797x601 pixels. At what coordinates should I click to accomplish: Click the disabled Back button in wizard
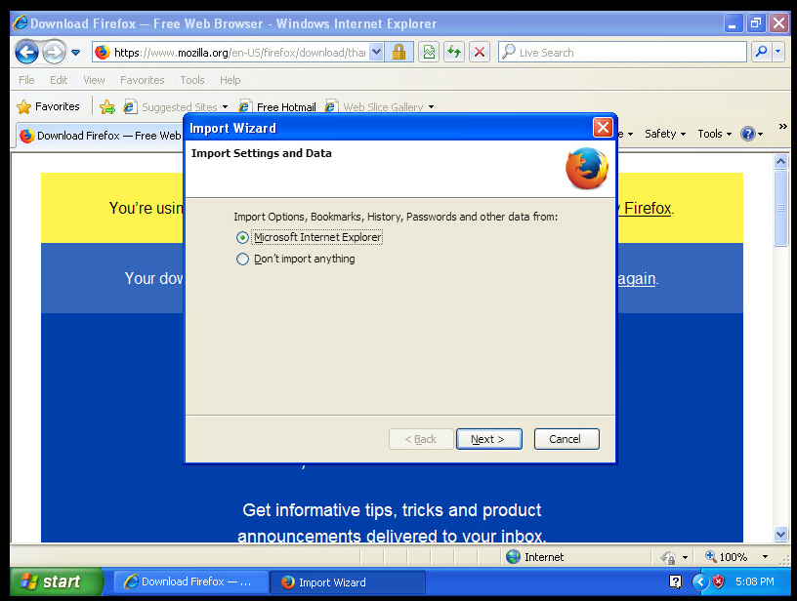[x=421, y=439]
